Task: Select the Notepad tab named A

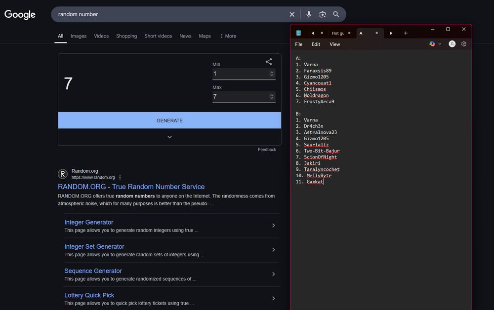Action: coord(370,33)
